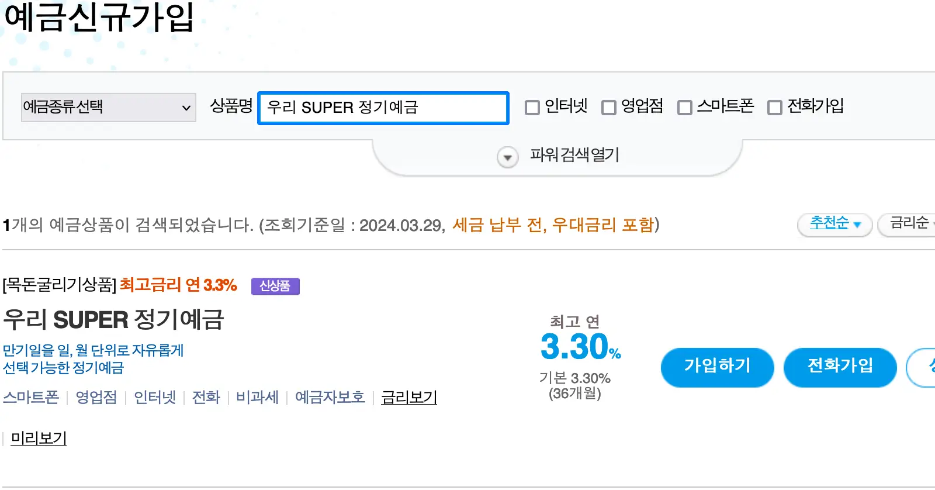This screenshot has width=935, height=490.
Task: Check the 스마트폰 checkbox
Action: click(x=684, y=107)
